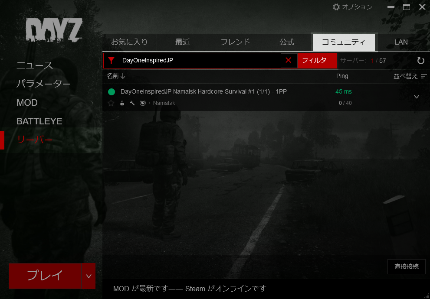Open the プレイ dropdown arrow
Image resolution: width=430 pixels, height=299 pixels.
click(x=89, y=276)
